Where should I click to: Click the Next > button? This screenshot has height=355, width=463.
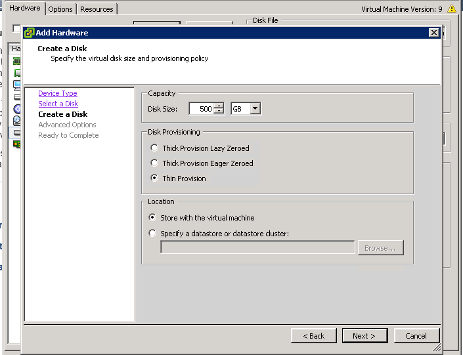tap(364, 336)
